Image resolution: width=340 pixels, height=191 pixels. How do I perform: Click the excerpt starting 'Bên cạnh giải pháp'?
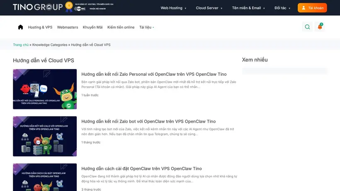pyautogui.click(x=159, y=85)
